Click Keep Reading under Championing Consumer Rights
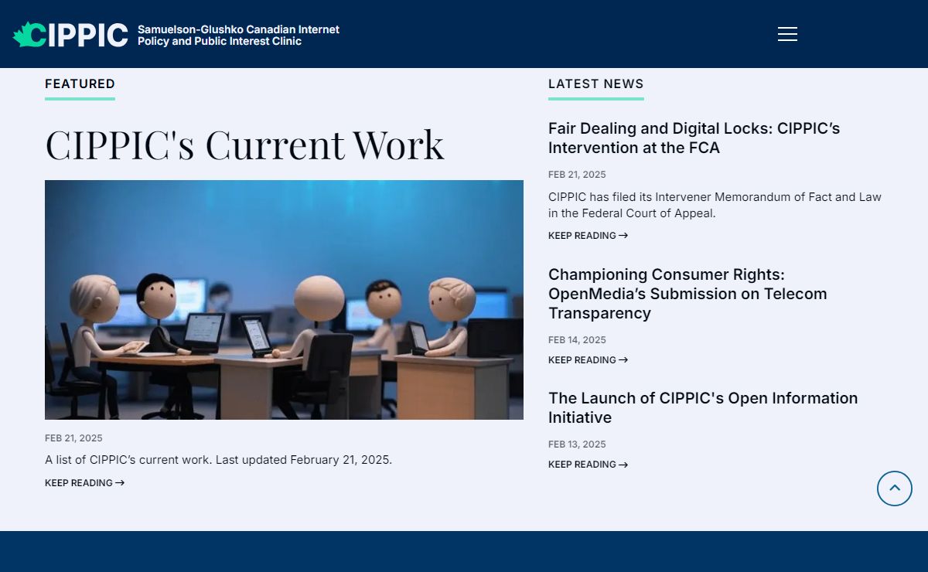This screenshot has width=928, height=572. tap(588, 360)
